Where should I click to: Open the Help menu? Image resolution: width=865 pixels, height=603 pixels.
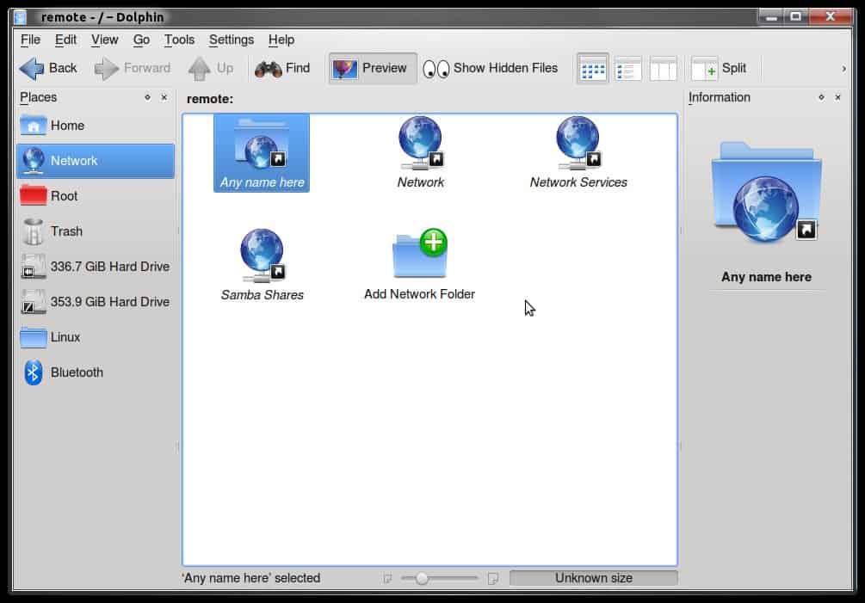(x=281, y=40)
